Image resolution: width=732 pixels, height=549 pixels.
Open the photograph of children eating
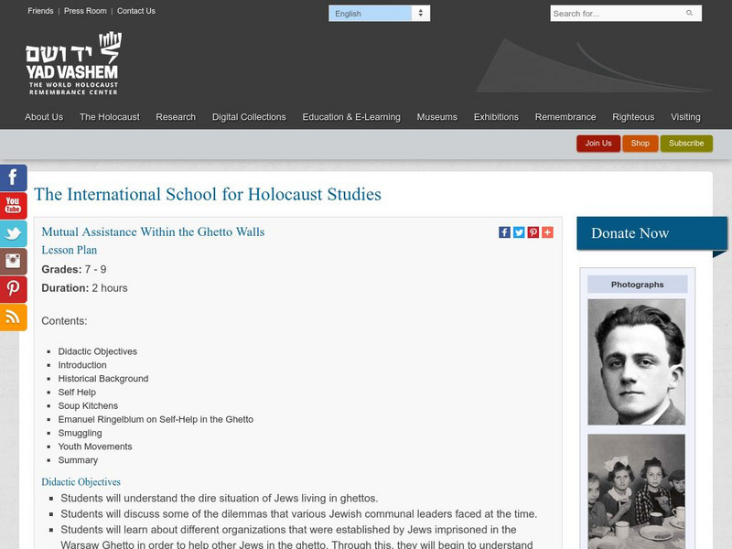[x=636, y=491]
